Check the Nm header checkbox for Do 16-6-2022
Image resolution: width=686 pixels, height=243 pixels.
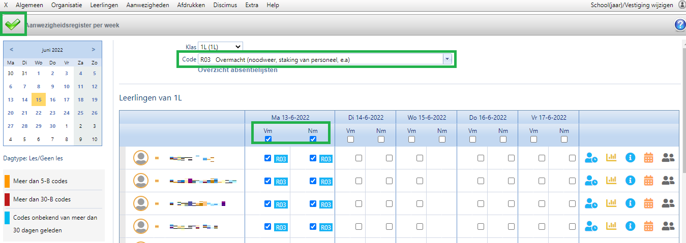tap(503, 140)
